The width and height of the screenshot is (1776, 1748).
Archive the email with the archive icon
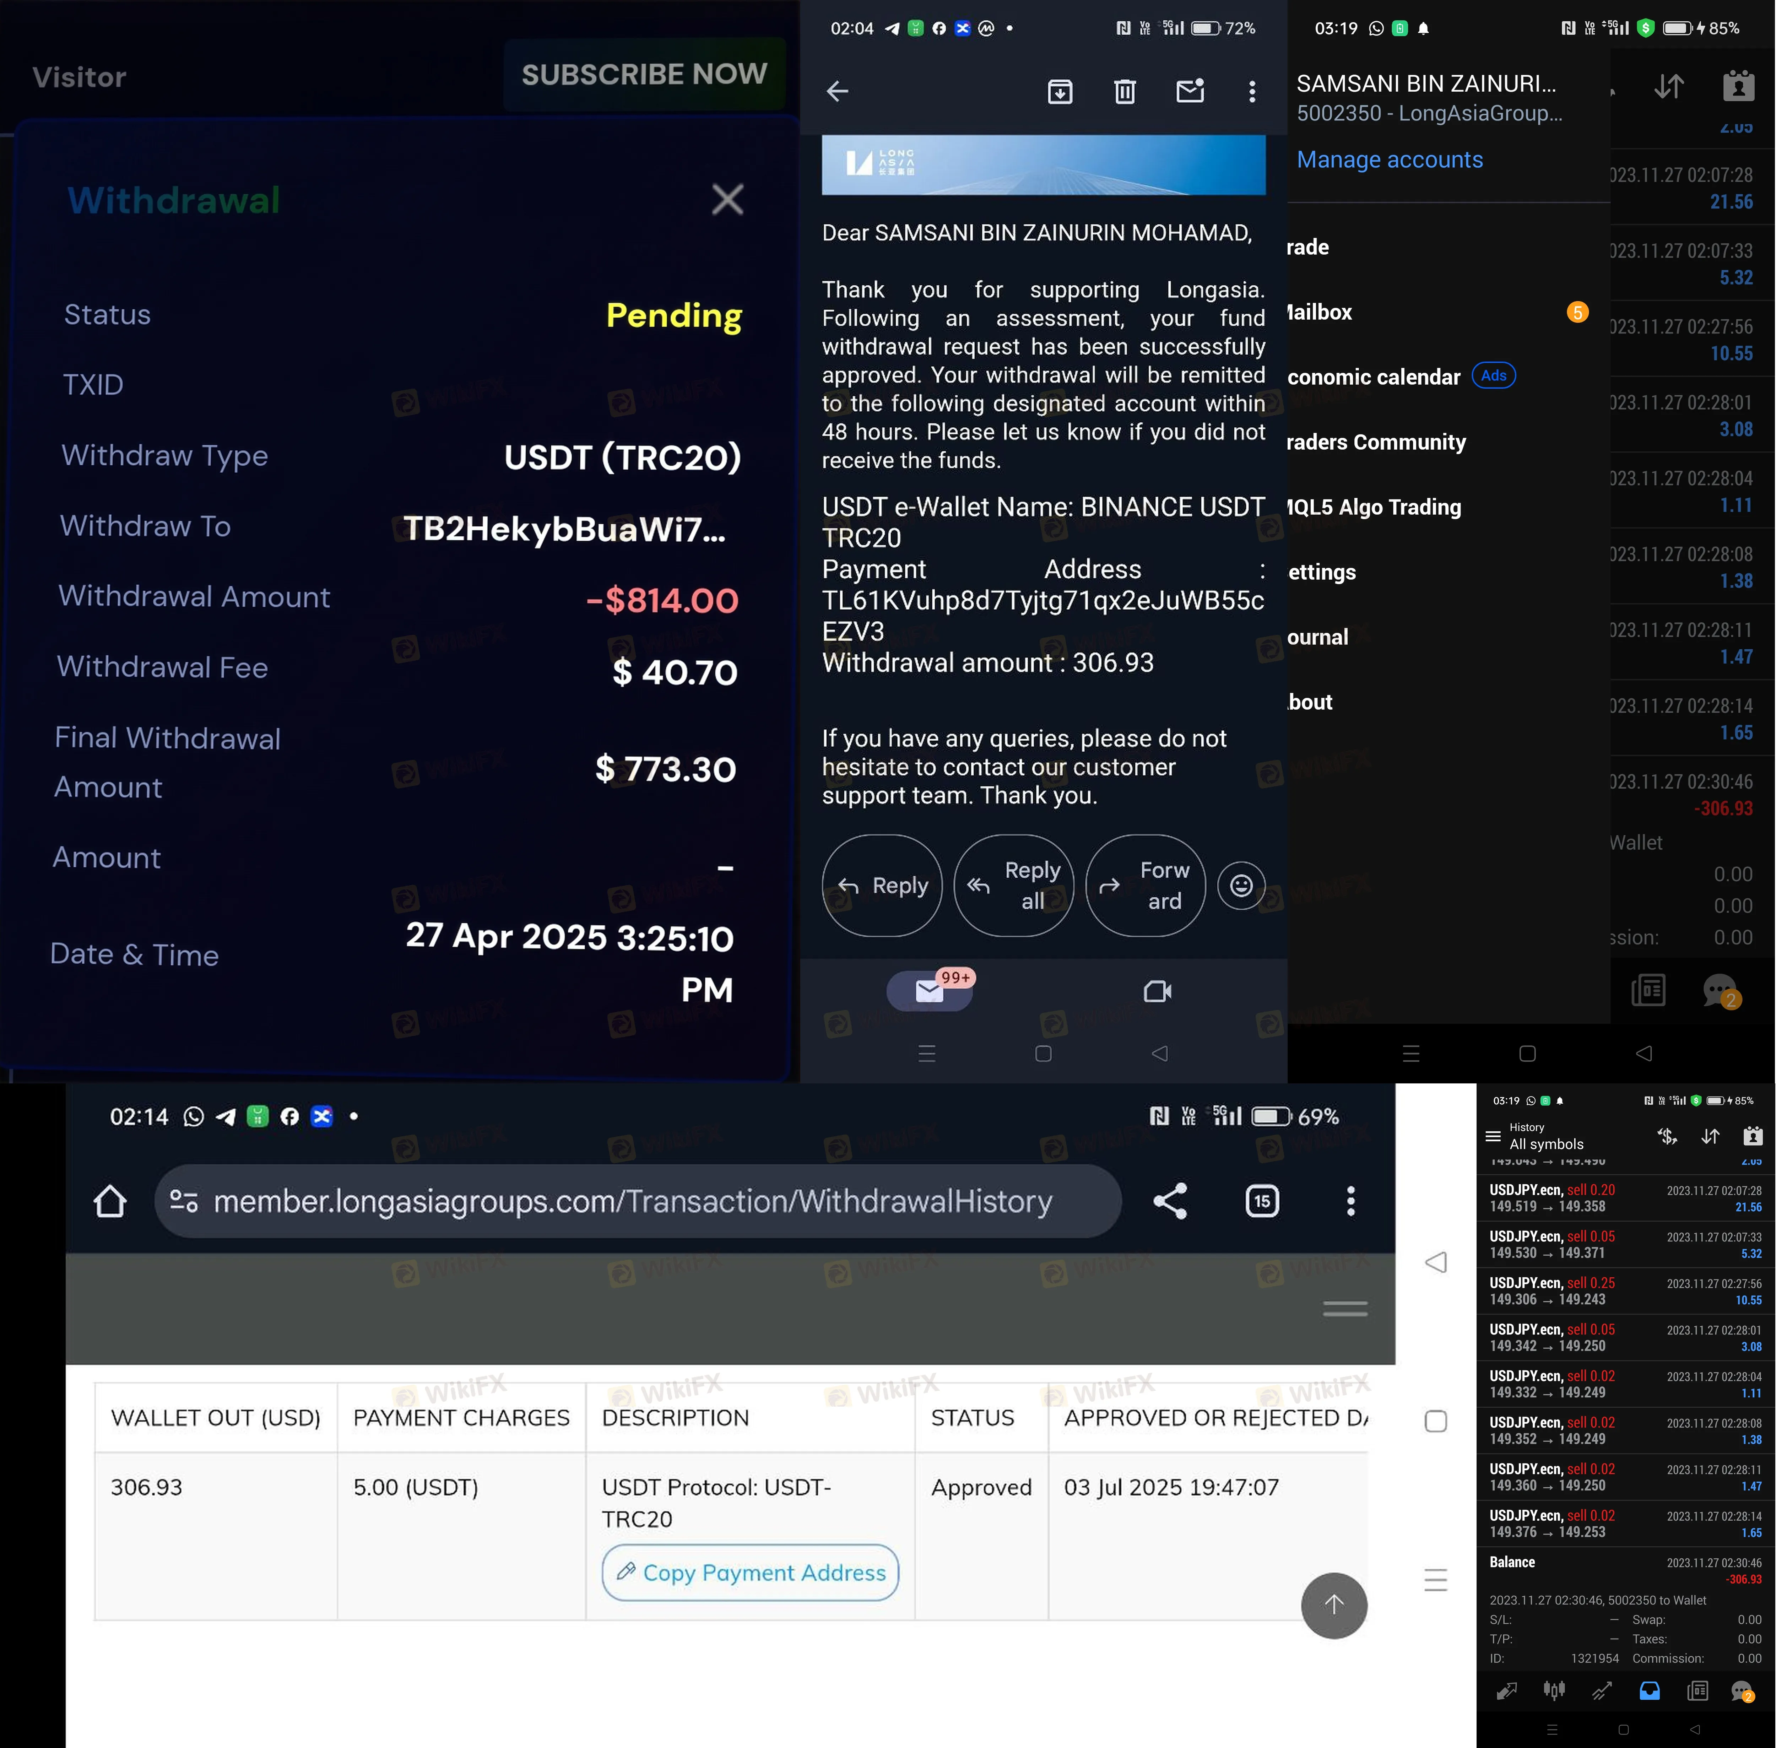pyautogui.click(x=1059, y=91)
